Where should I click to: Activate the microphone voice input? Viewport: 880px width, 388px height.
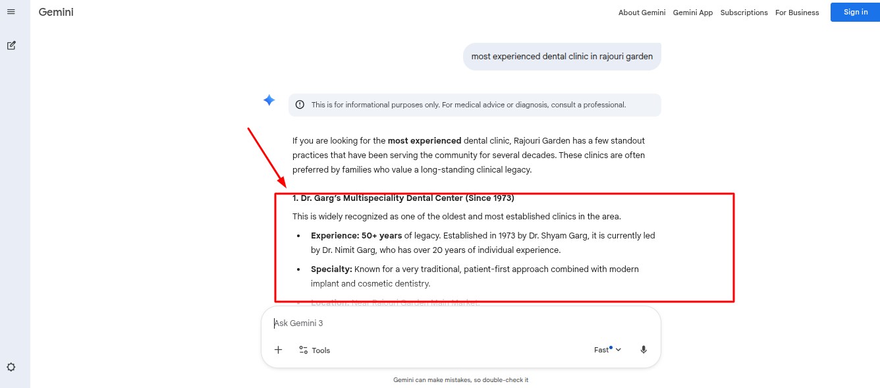(x=644, y=350)
